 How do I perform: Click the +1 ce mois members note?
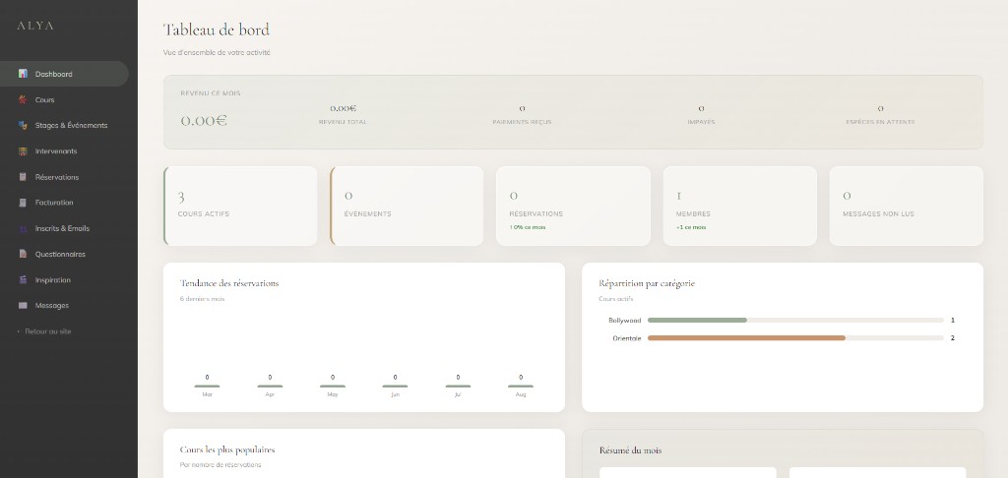click(691, 227)
